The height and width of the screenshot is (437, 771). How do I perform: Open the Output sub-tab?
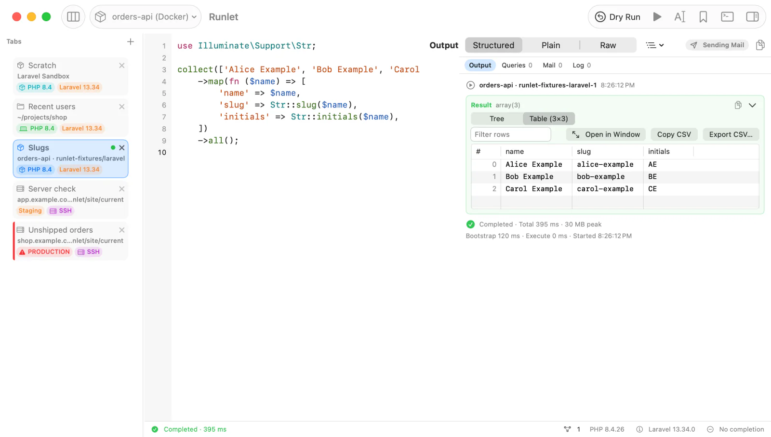(480, 65)
